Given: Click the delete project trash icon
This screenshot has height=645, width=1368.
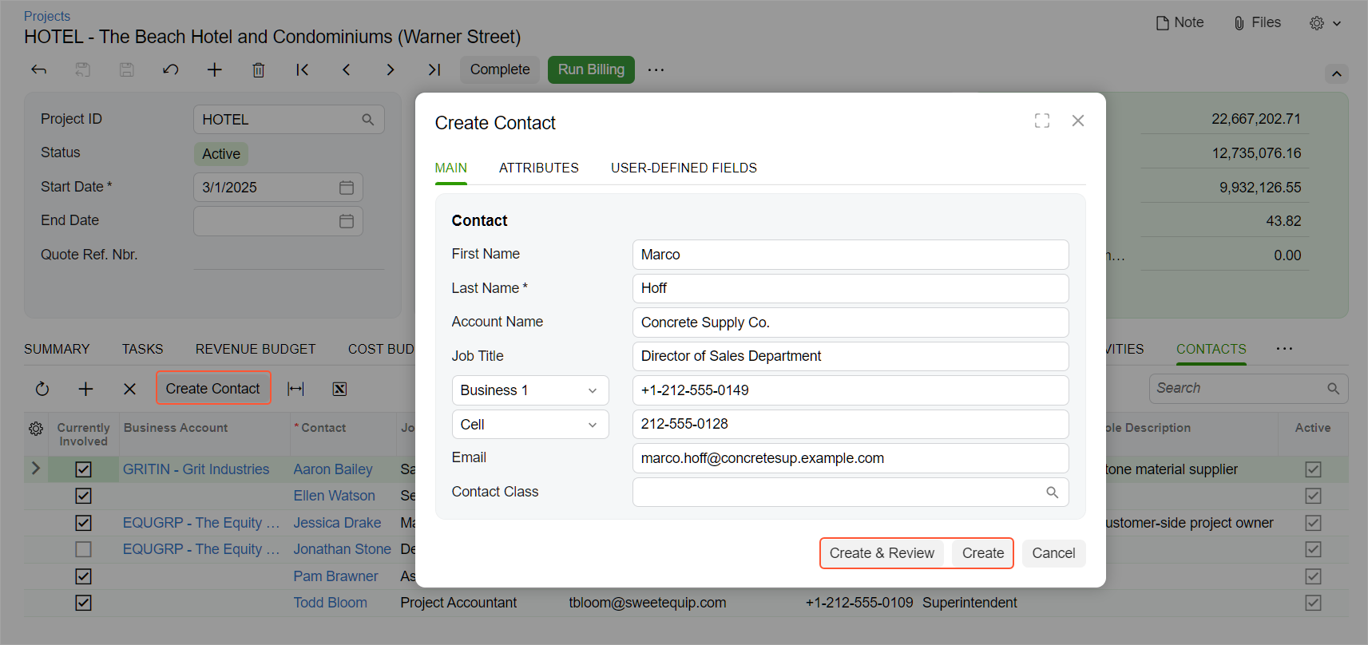Looking at the screenshot, I should coord(258,70).
